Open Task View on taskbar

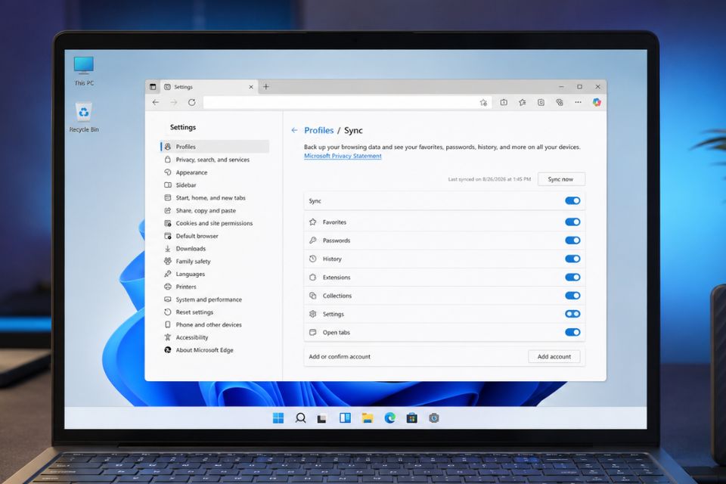[322, 419]
